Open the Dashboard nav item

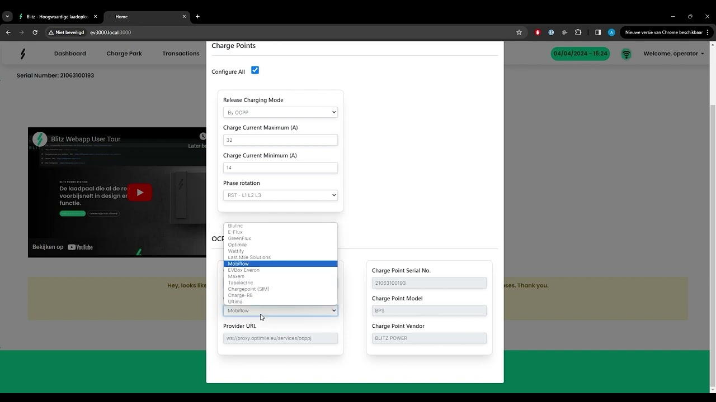pos(70,54)
